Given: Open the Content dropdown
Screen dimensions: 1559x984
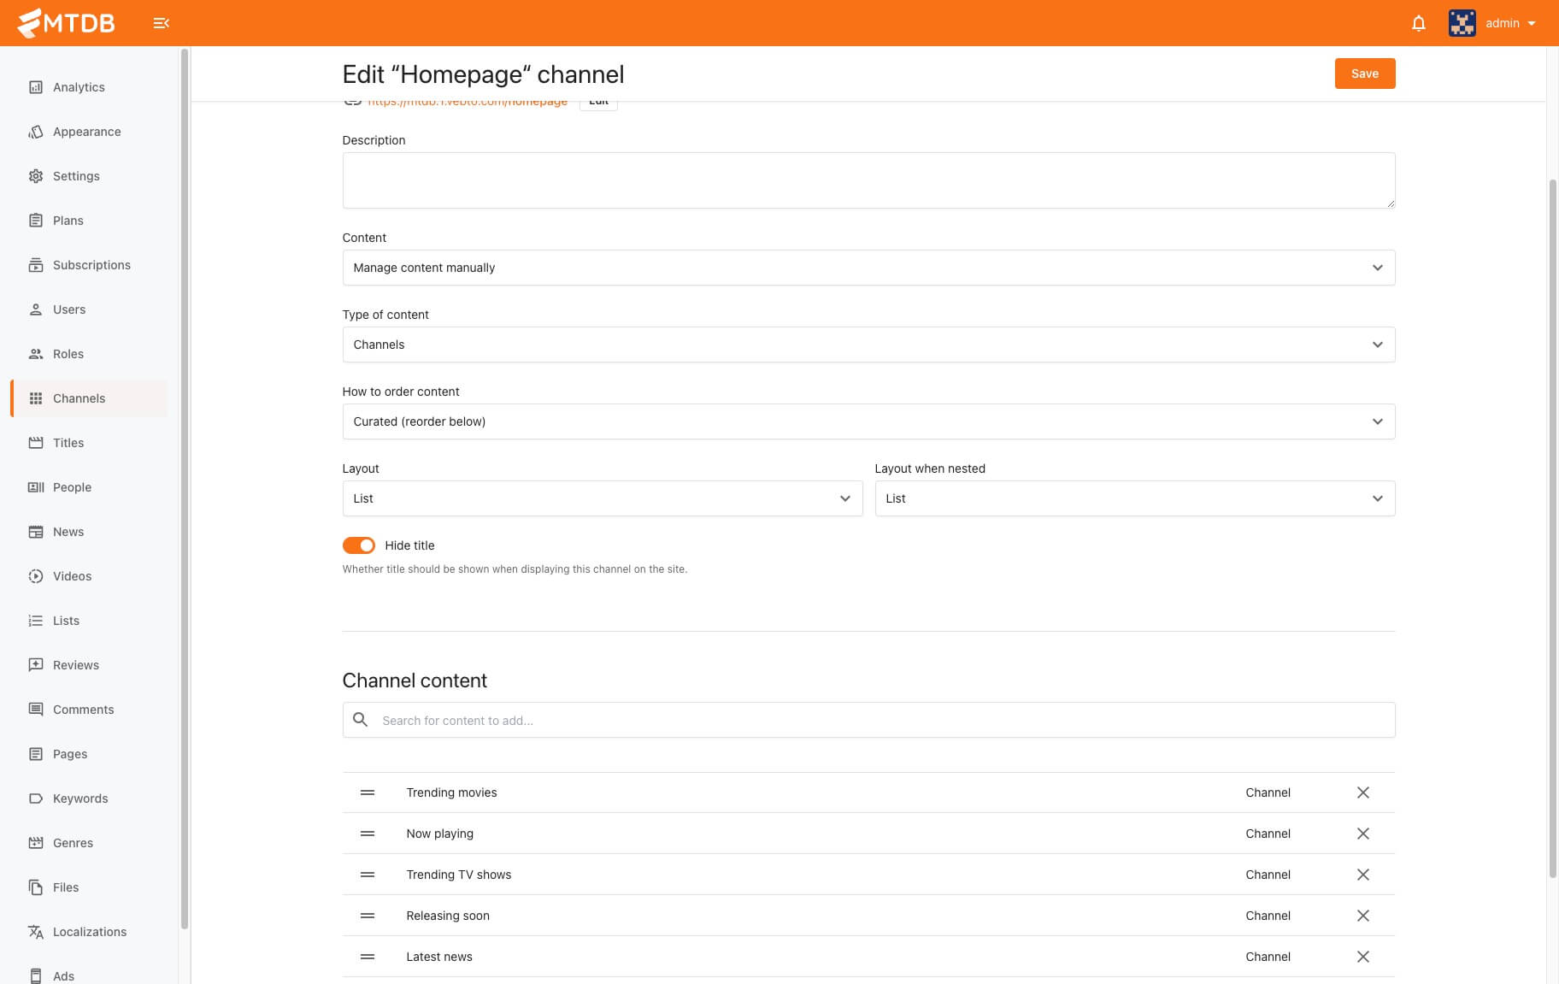Looking at the screenshot, I should coord(868,268).
